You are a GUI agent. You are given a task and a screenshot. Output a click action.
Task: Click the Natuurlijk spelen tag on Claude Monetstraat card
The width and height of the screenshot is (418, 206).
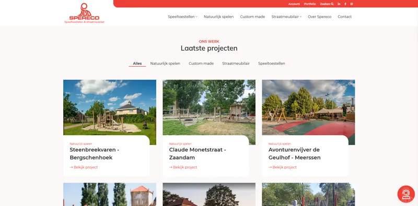[x=180, y=144]
